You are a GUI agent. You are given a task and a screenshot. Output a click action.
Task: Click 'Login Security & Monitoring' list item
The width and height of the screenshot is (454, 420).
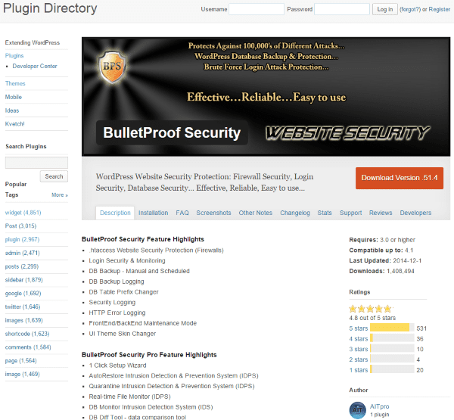127,260
